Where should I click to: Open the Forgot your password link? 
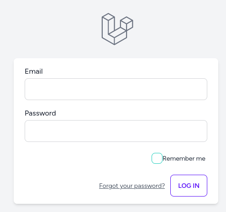coord(132,186)
